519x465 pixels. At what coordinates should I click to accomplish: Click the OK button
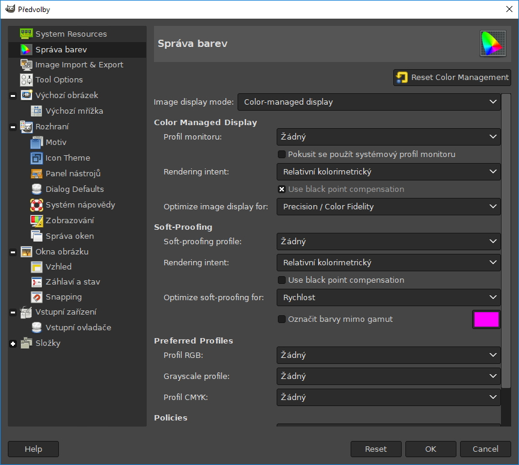pos(430,449)
